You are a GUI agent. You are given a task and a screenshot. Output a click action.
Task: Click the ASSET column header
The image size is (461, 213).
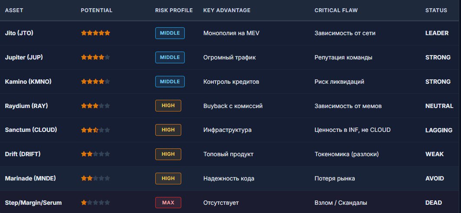pyautogui.click(x=14, y=10)
